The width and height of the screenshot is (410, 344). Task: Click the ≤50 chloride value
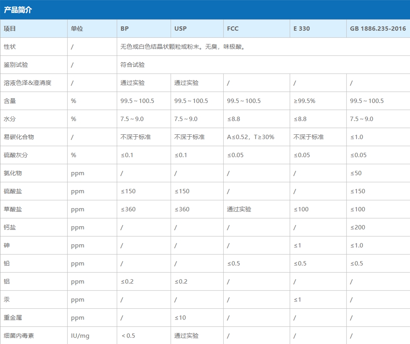pyautogui.click(x=356, y=173)
